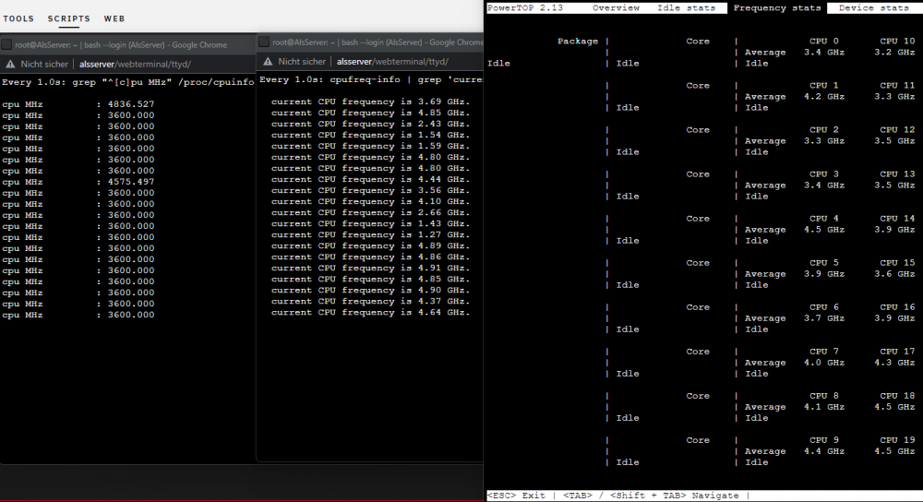Click the <ESC> Exit hint in PowerTOP

(516, 496)
